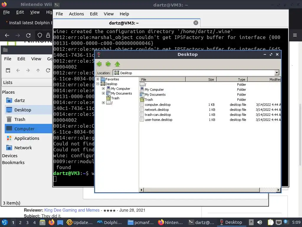Select trash-can.desktop file in the list

(x=158, y=115)
